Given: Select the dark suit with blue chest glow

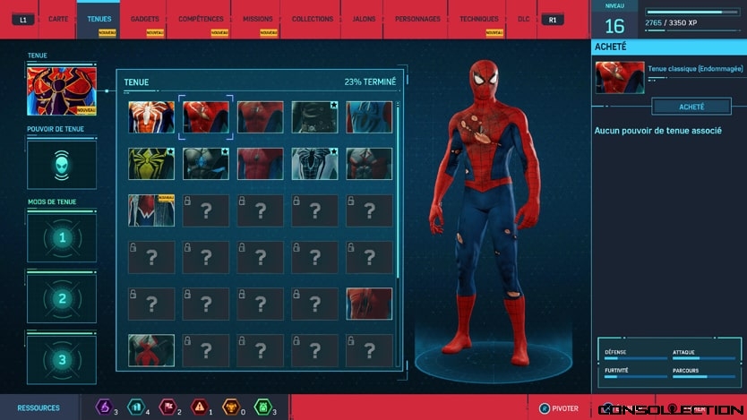Looking at the screenshot, I should point(206,164).
